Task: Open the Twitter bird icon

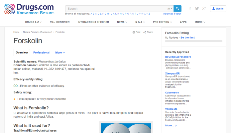Action: pos(197,8)
